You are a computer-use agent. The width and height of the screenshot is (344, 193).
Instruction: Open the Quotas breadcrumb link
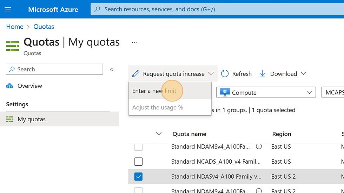[44, 27]
